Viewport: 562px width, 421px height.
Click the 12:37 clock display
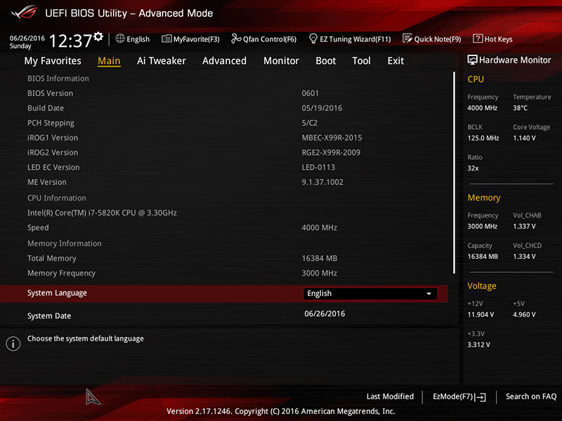pos(71,41)
